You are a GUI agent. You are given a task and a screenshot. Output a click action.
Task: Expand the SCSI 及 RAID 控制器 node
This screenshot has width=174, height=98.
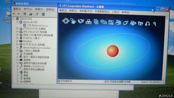point(17,44)
